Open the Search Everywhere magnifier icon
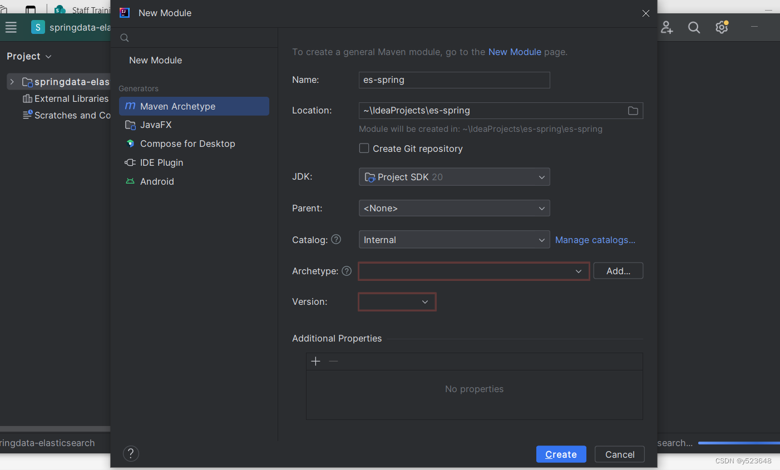Viewport: 780px width, 470px height. click(694, 27)
